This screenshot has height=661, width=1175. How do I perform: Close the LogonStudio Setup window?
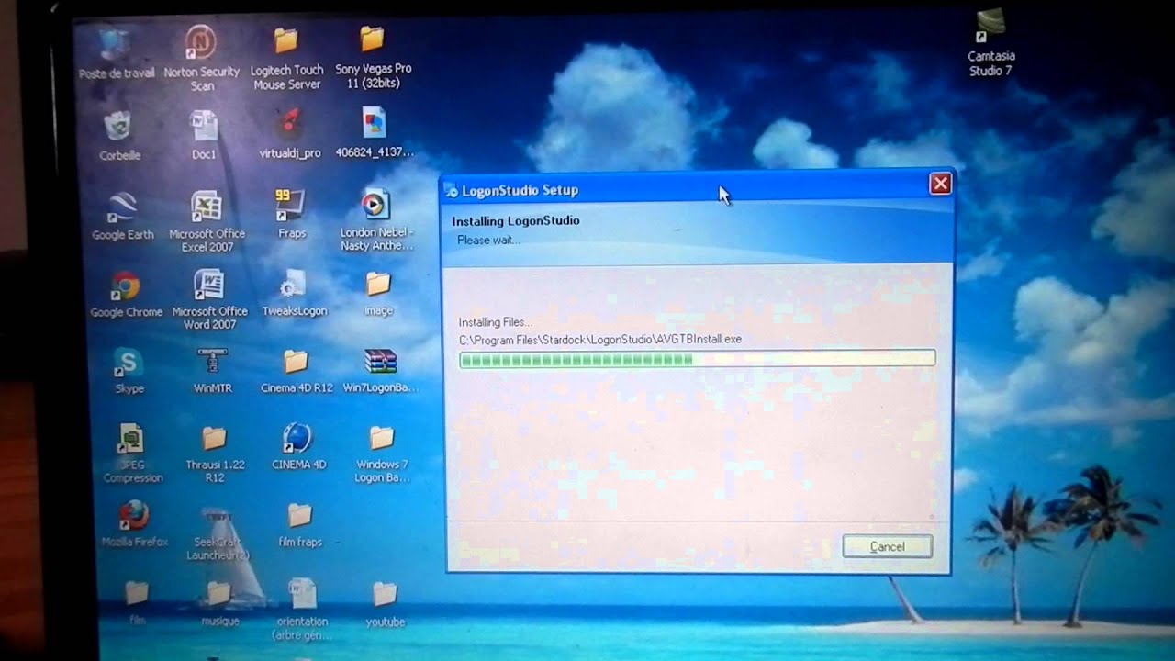[x=940, y=184]
